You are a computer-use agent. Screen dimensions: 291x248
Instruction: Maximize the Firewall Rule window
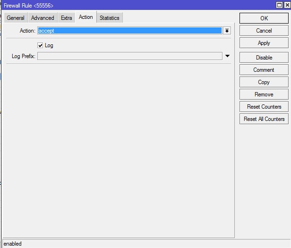(x=279, y=5)
